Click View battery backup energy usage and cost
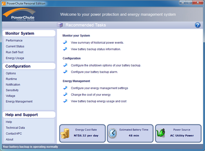Viewport: 205px width, 151px height. coord(98,101)
